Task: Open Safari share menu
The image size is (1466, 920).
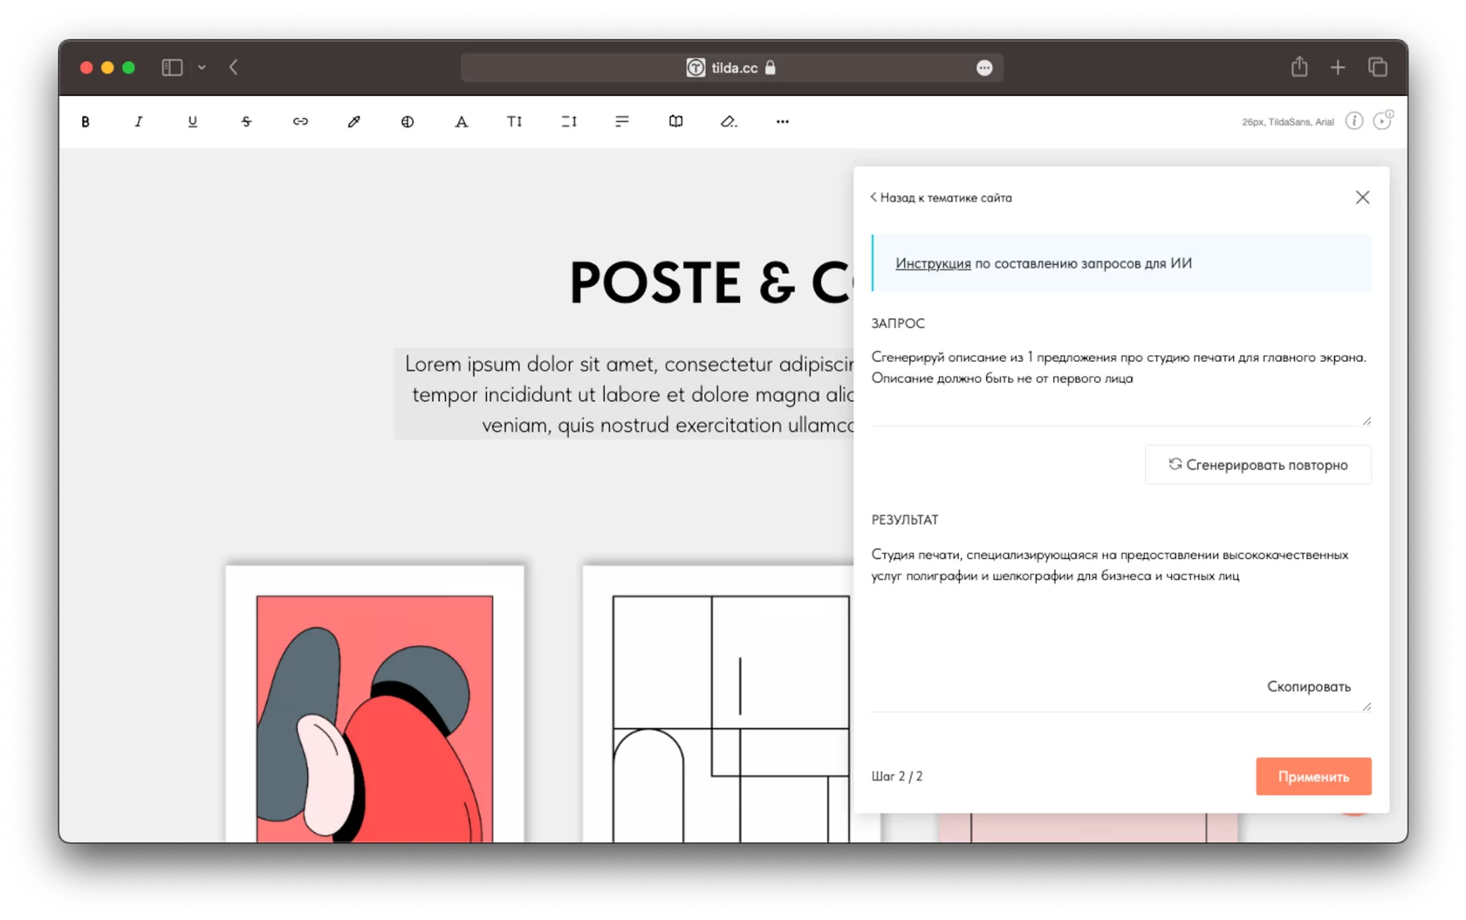Action: [x=1299, y=66]
